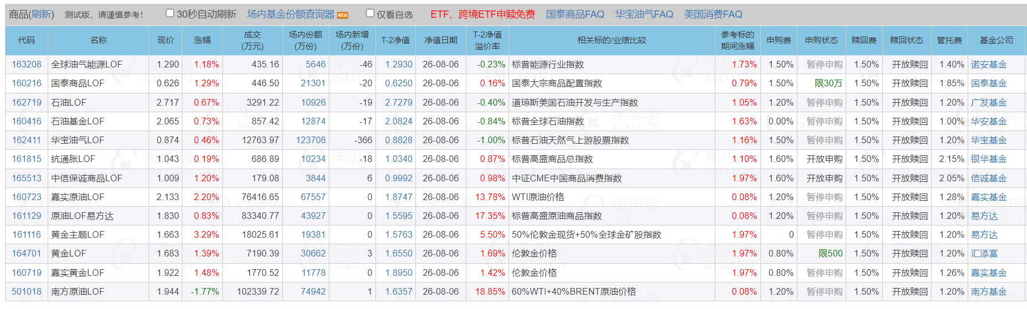Click T-2净值 2.7279 for 石油LOF
Image resolution: width=1027 pixels, height=309 pixels.
click(399, 102)
